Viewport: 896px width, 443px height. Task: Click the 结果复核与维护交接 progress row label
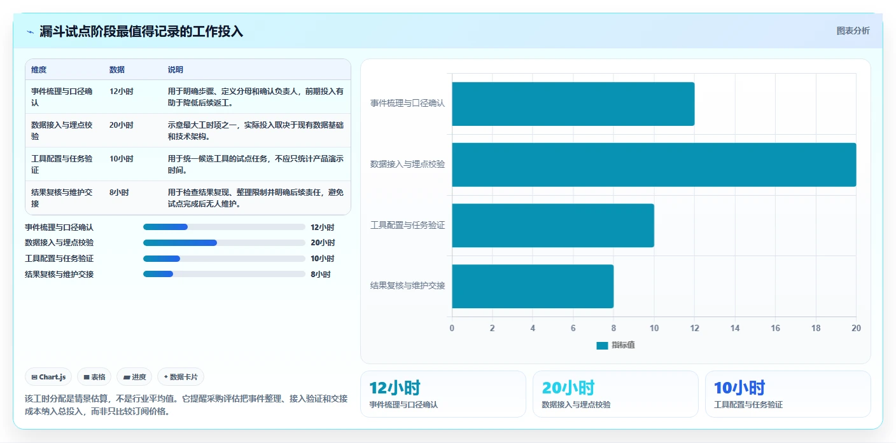59,275
